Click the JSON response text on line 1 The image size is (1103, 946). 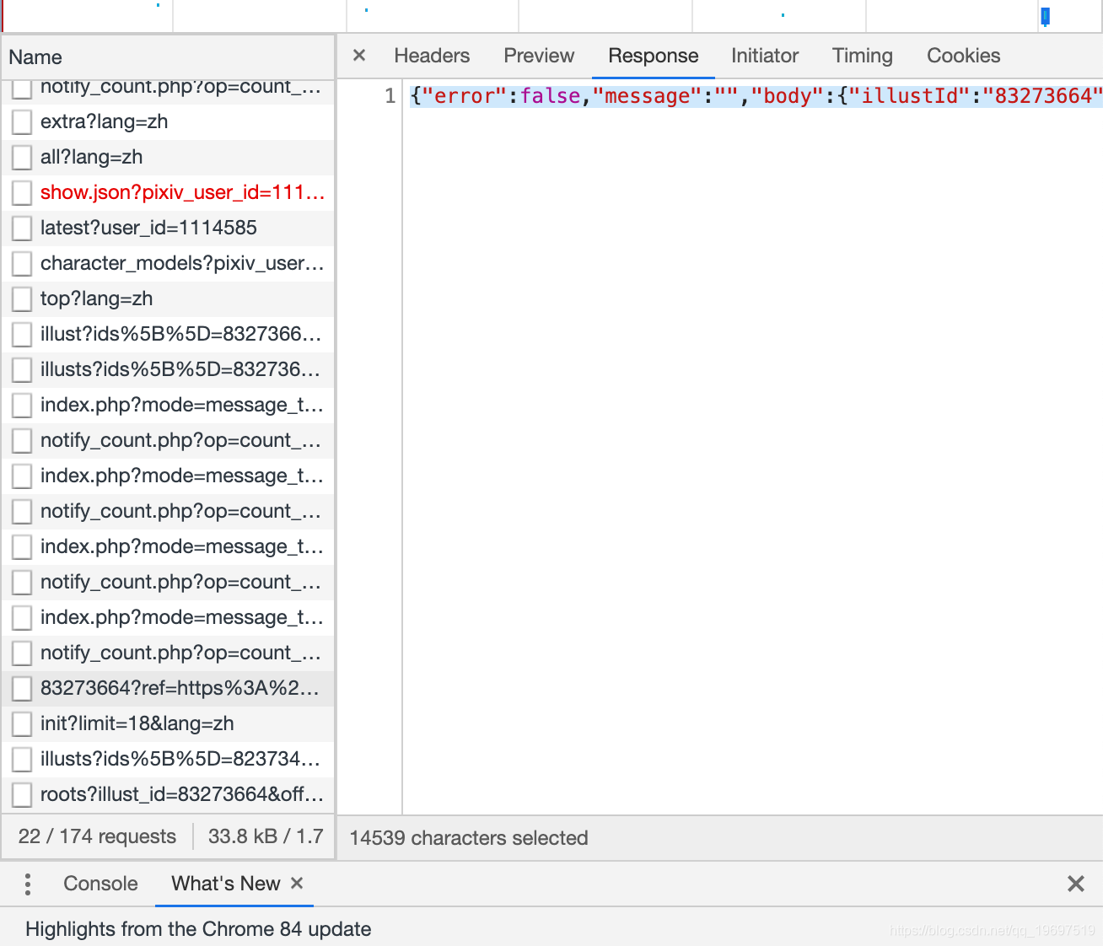coord(756,96)
